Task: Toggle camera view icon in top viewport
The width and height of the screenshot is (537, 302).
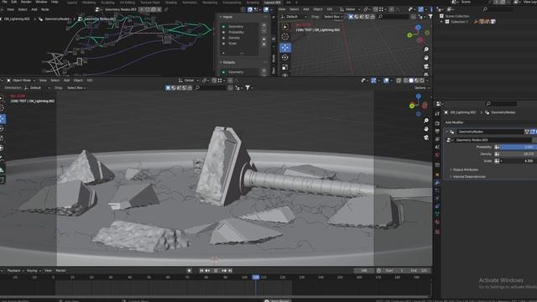Action: point(426,66)
